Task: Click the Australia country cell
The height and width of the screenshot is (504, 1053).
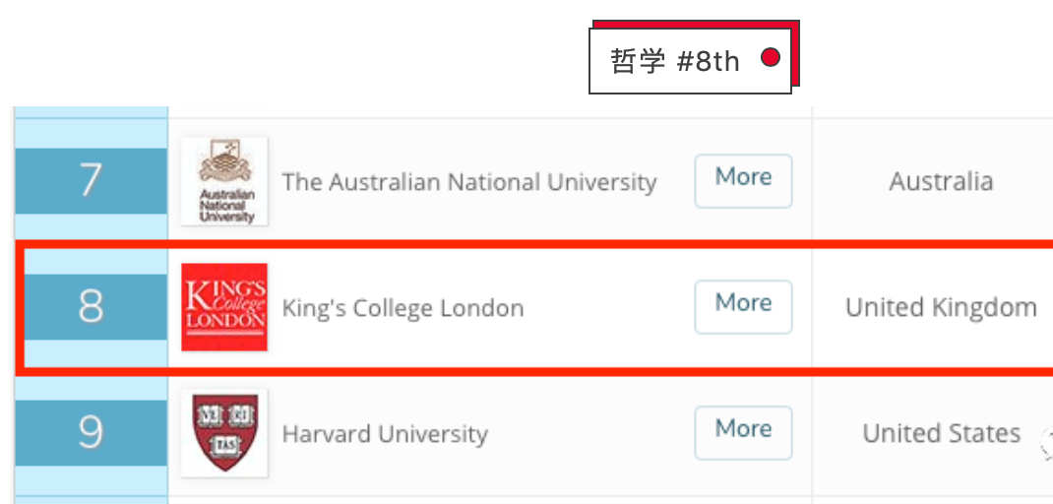Action: pyautogui.click(x=941, y=181)
